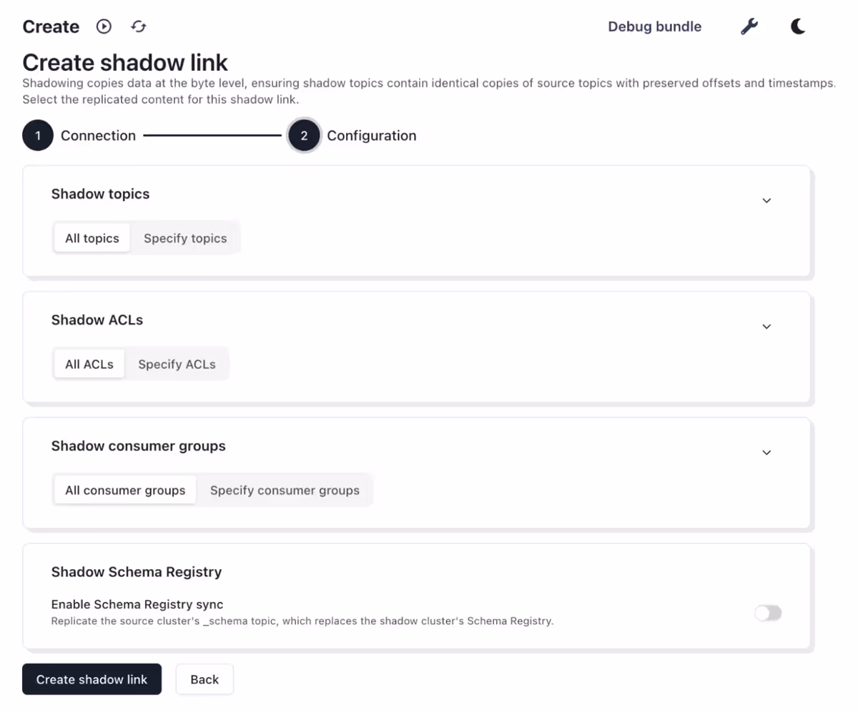Click the refresh sync icon in the header
858x712 pixels.
point(139,26)
